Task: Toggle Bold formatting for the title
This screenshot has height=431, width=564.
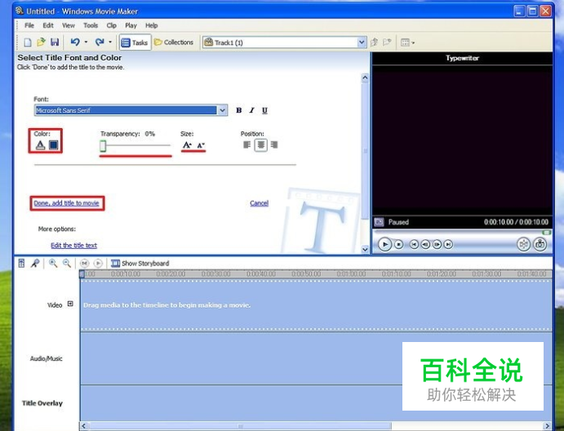Action: (x=239, y=110)
